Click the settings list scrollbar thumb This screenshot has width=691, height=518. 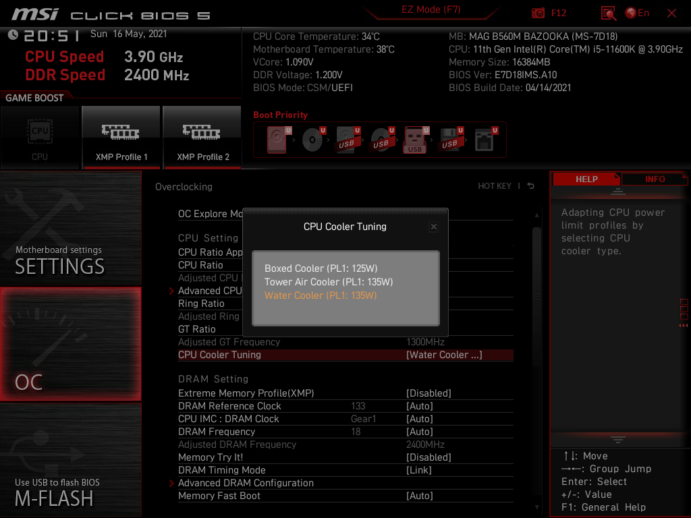coord(536,297)
